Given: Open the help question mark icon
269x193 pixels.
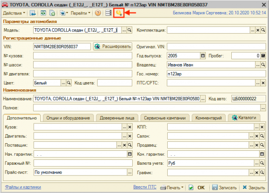Looking at the screenshot, I should coord(98,13).
